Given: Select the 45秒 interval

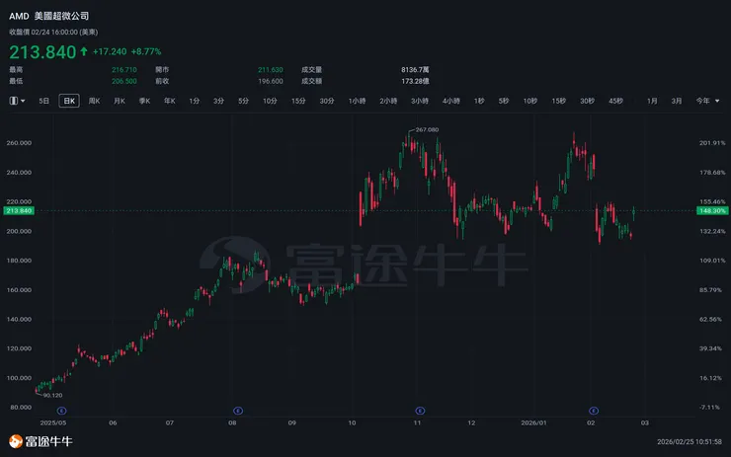Looking at the screenshot, I should 615,101.
